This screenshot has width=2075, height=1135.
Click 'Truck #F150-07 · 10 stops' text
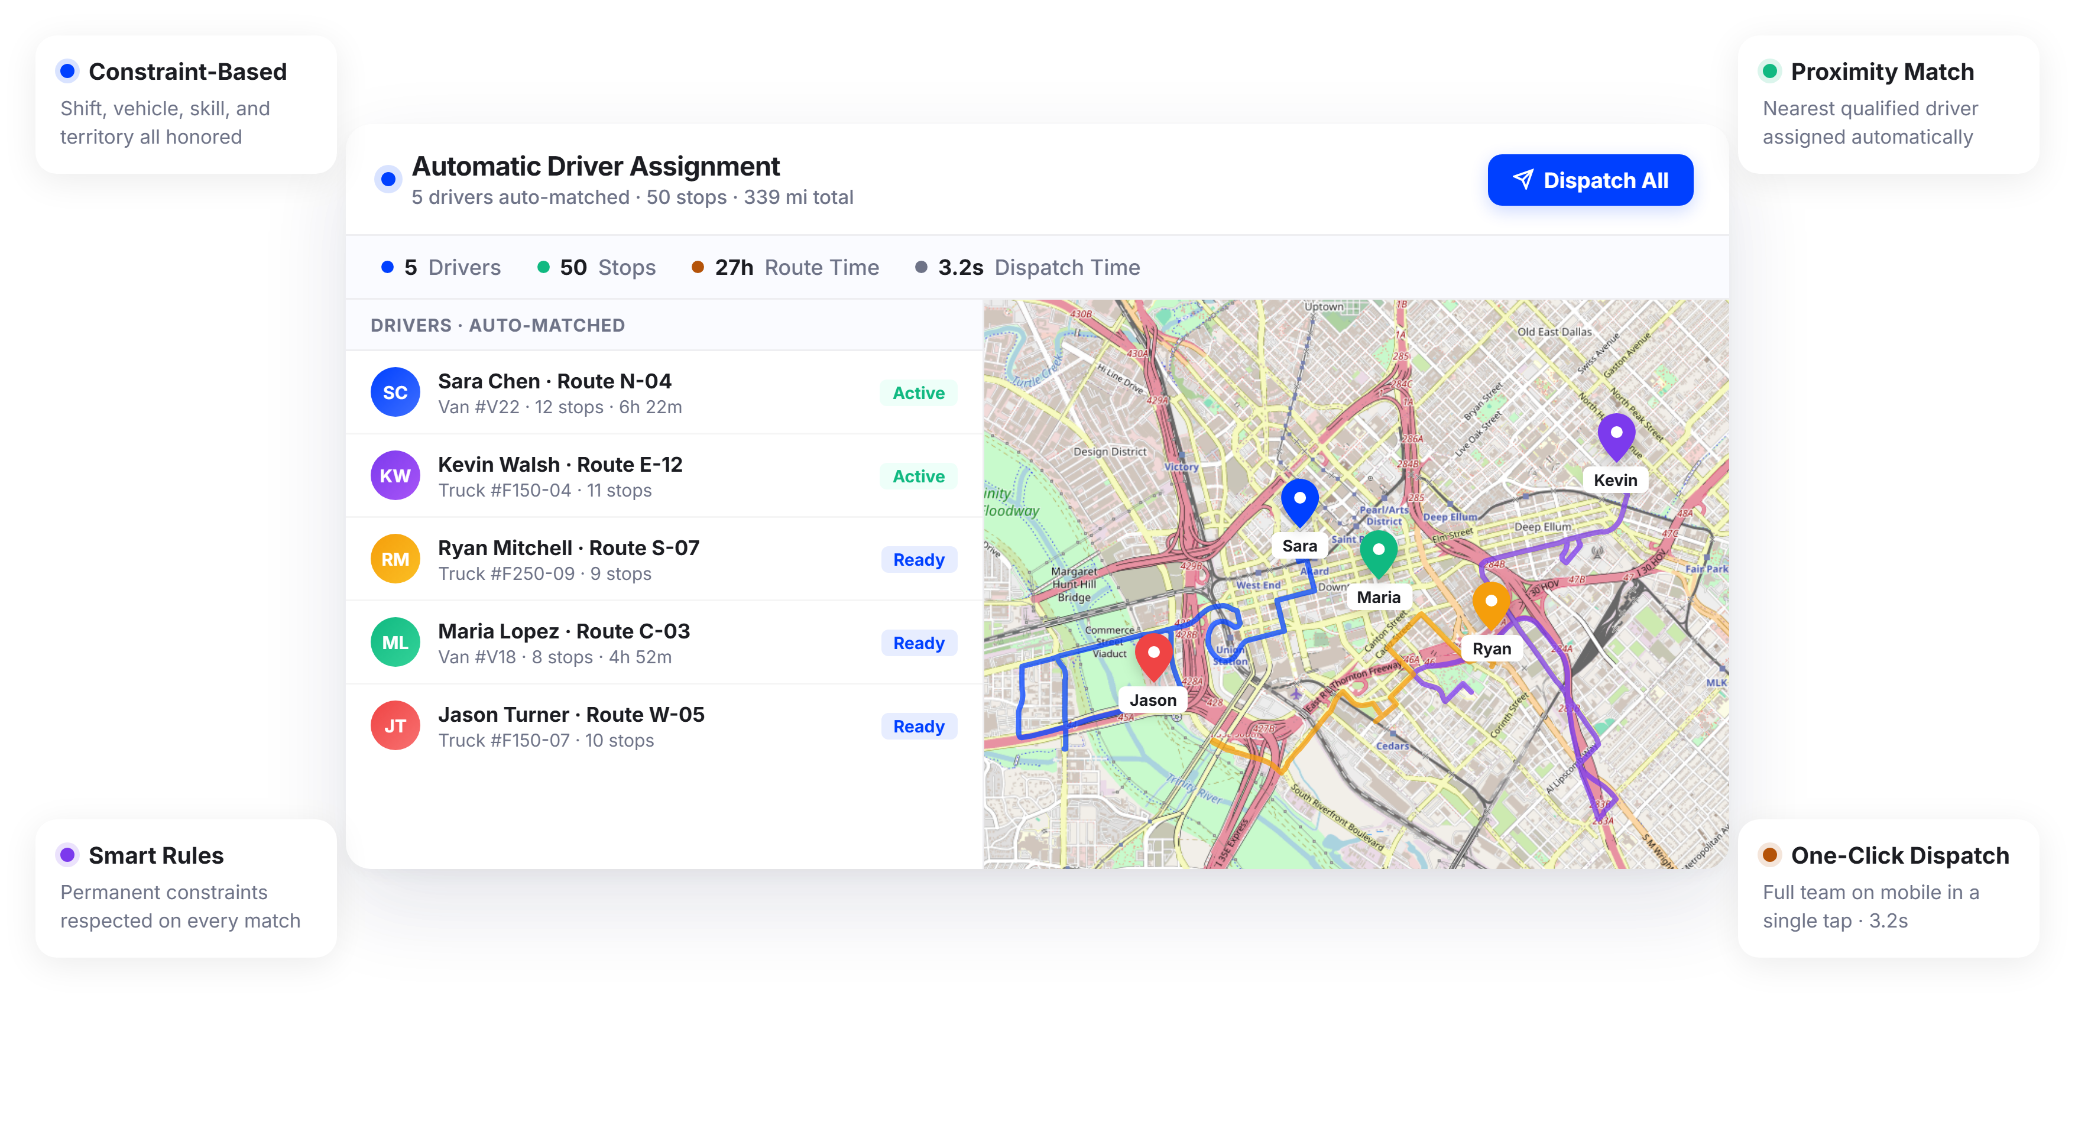(546, 740)
